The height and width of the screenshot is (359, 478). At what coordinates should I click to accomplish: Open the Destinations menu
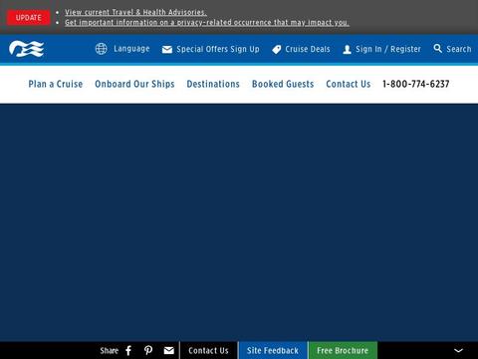213,84
